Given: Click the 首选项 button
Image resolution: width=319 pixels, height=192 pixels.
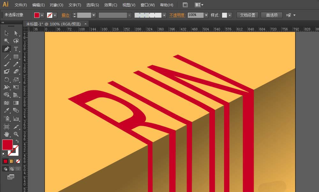Looking at the screenshot, I should pos(271,15).
